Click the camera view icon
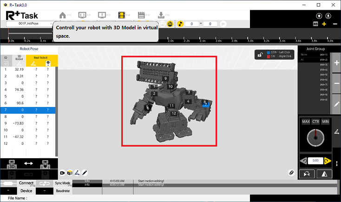341x202 pixels. (62, 172)
